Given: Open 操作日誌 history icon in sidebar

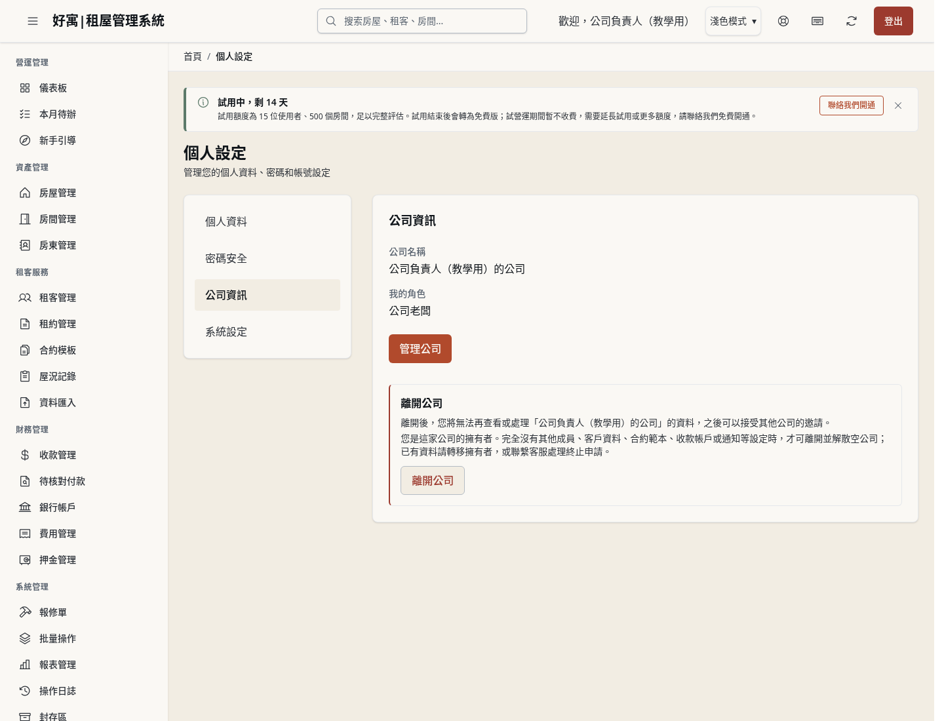Looking at the screenshot, I should point(25,691).
